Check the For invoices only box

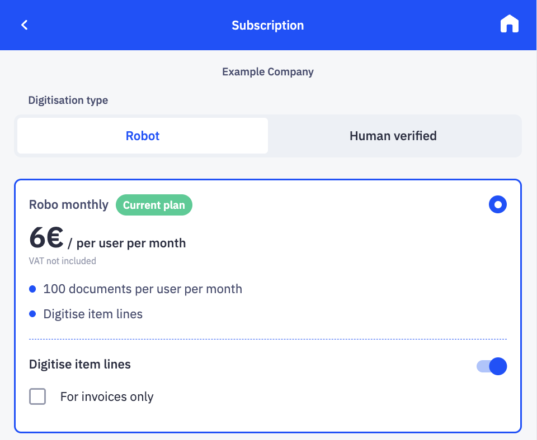(37, 396)
